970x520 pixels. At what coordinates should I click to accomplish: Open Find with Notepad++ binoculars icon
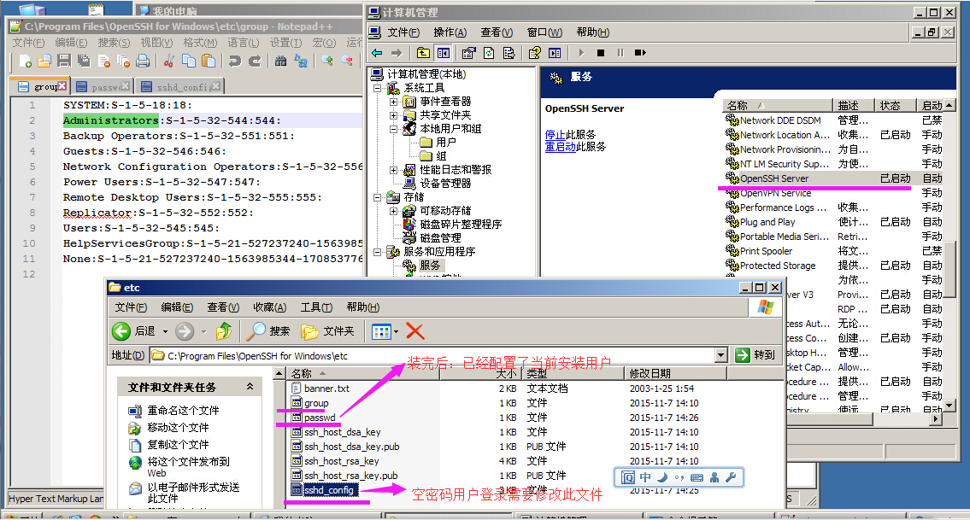(x=280, y=61)
